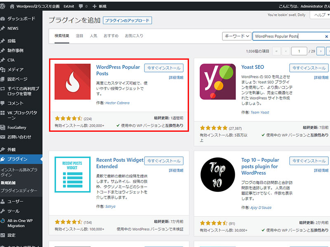The height and width of the screenshot is (247, 330).
Task: Switch to the 注目 tab
Action: [x=79, y=36]
